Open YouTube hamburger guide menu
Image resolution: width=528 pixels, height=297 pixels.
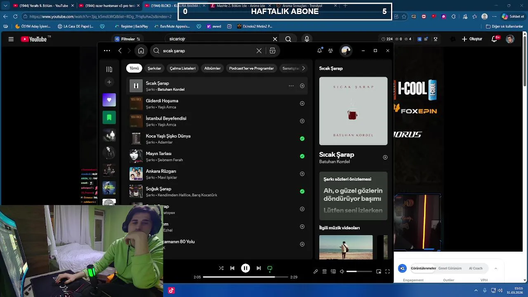(11, 39)
